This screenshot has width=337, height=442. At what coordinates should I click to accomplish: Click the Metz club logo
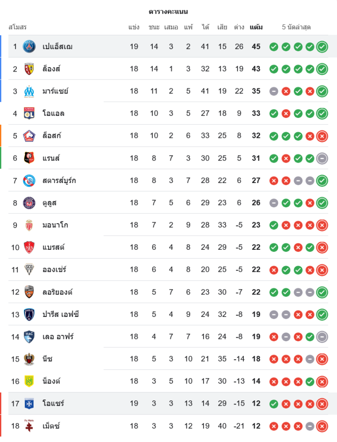coord(29,426)
